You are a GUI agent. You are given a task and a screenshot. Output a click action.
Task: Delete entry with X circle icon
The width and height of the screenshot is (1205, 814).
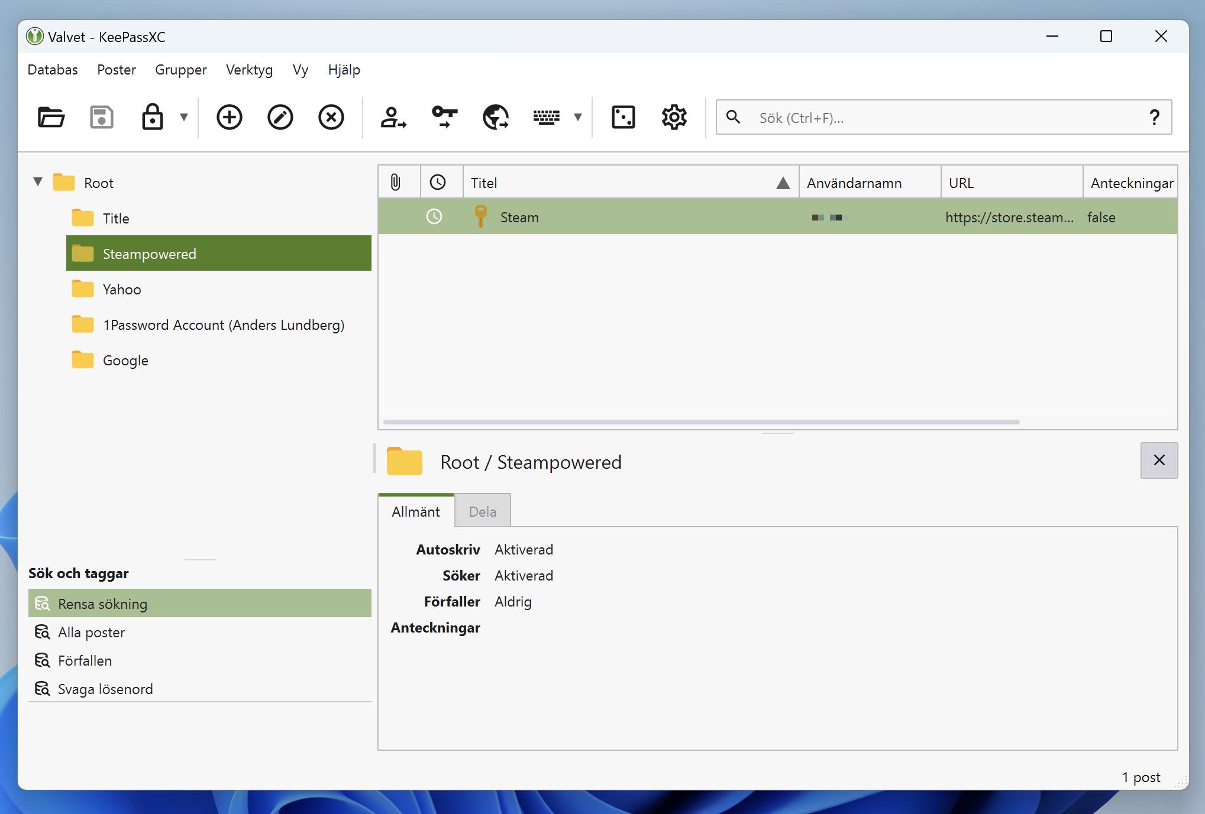[331, 117]
